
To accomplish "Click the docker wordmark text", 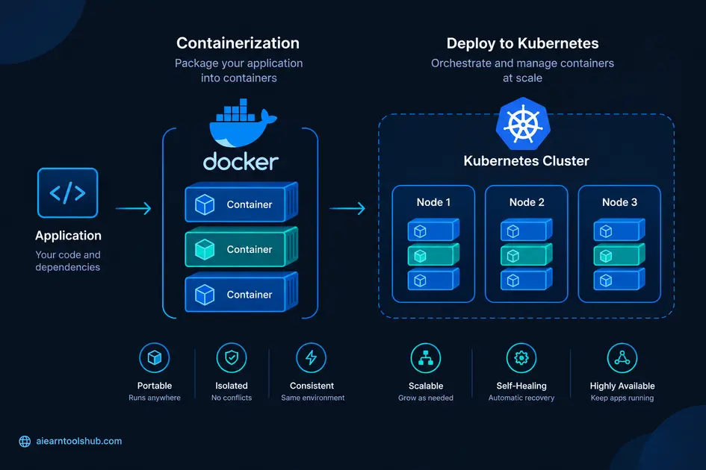I will pos(241,161).
